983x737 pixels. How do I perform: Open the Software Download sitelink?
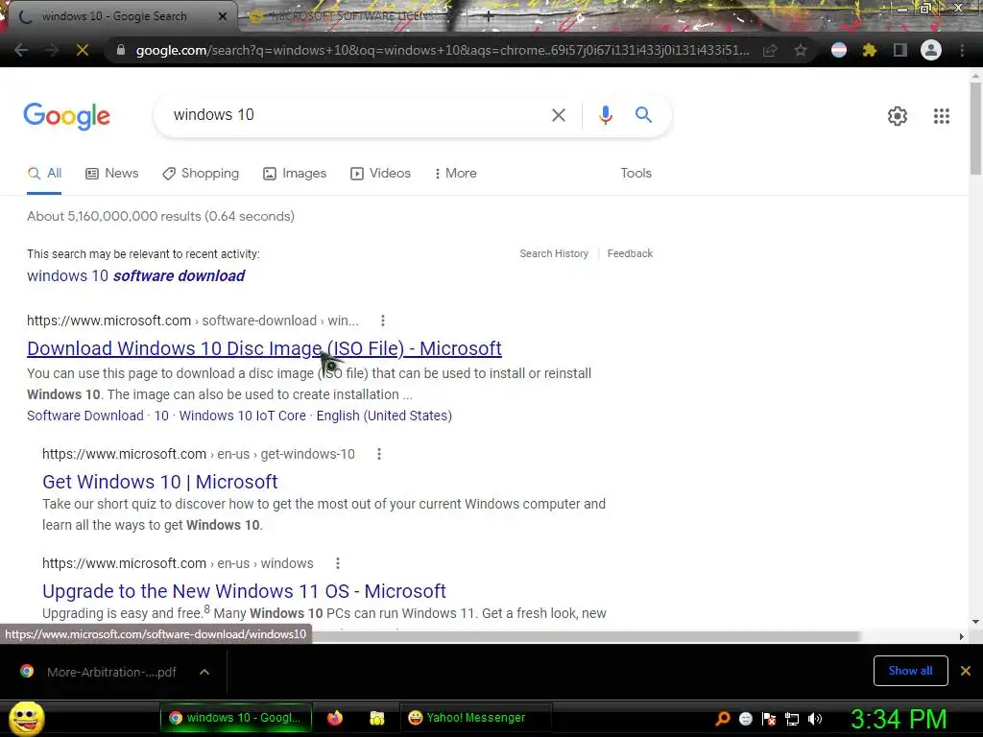coord(85,416)
